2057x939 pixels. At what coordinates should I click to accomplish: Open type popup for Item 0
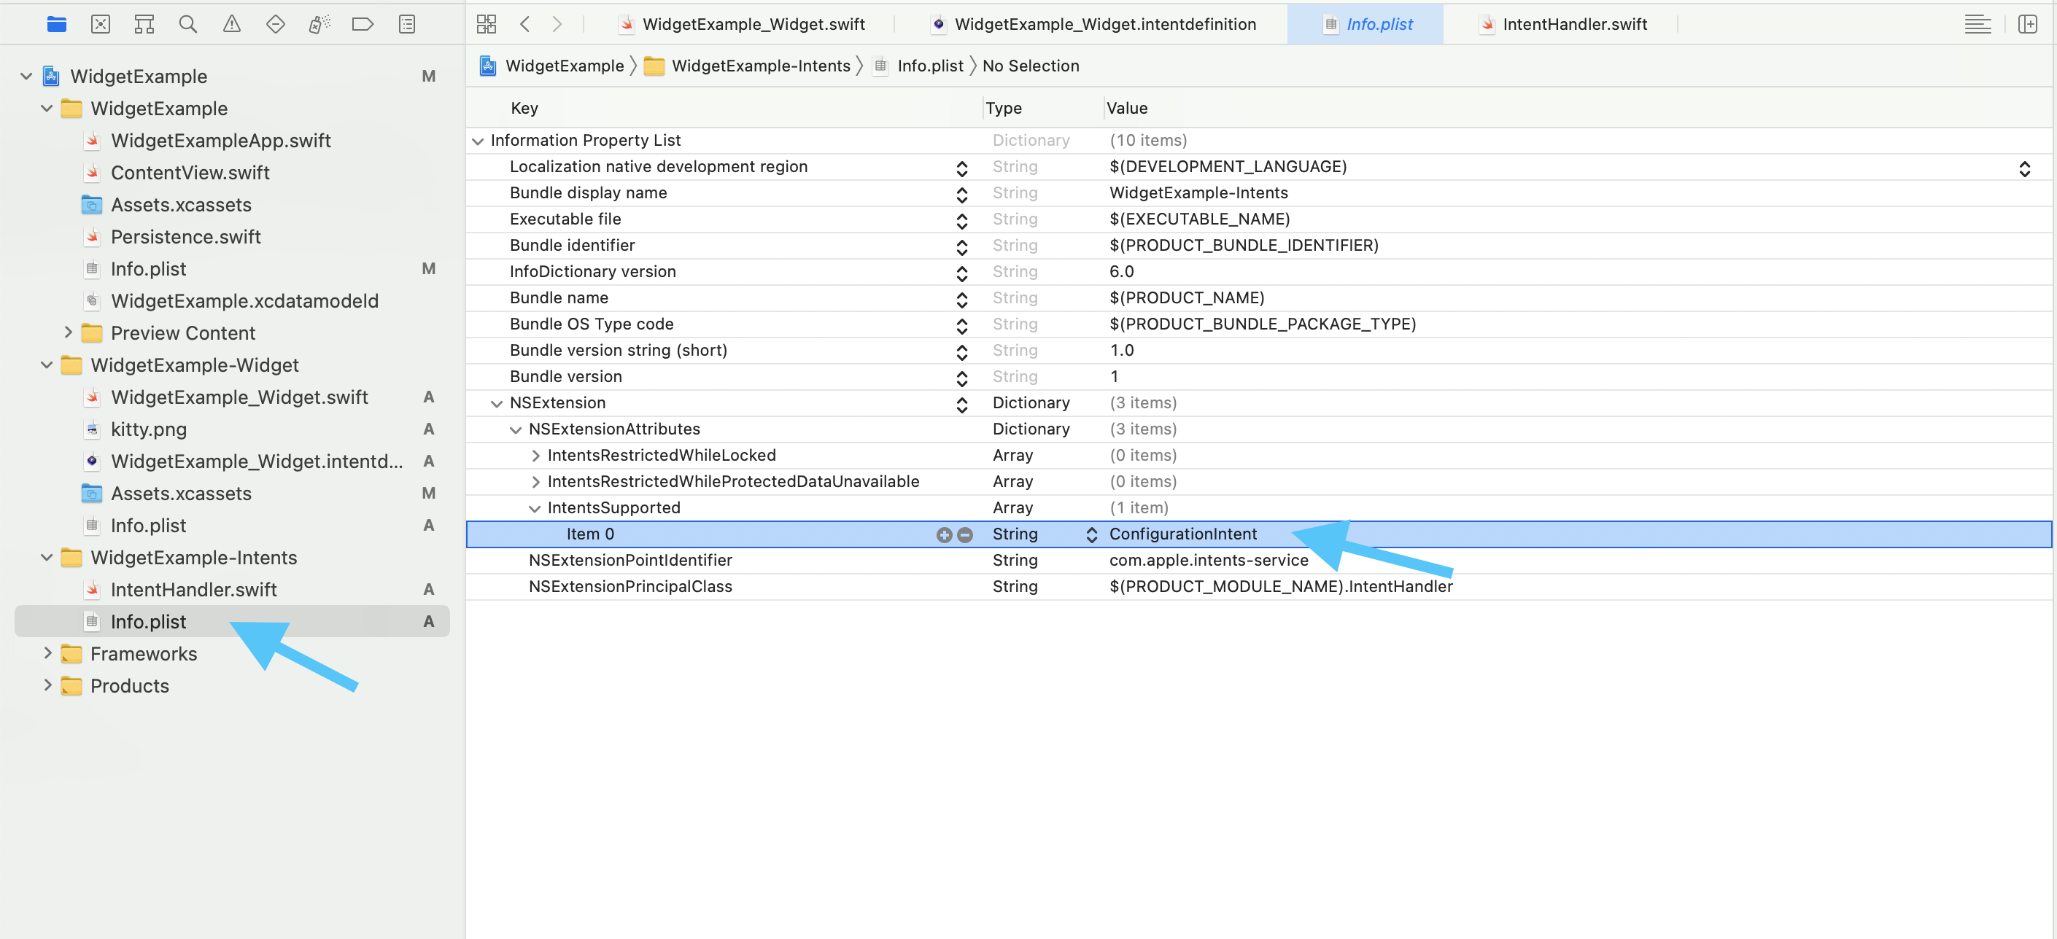point(1091,534)
